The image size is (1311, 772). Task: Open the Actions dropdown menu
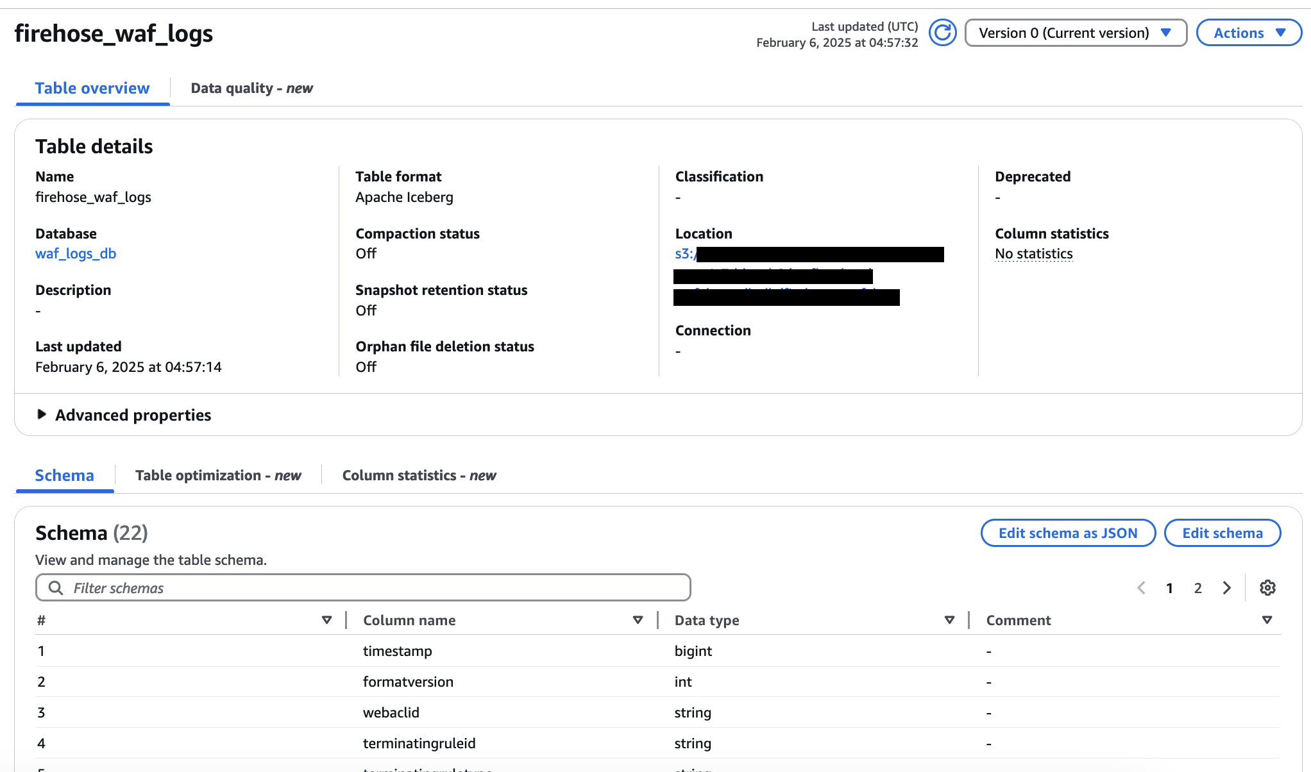pos(1249,33)
